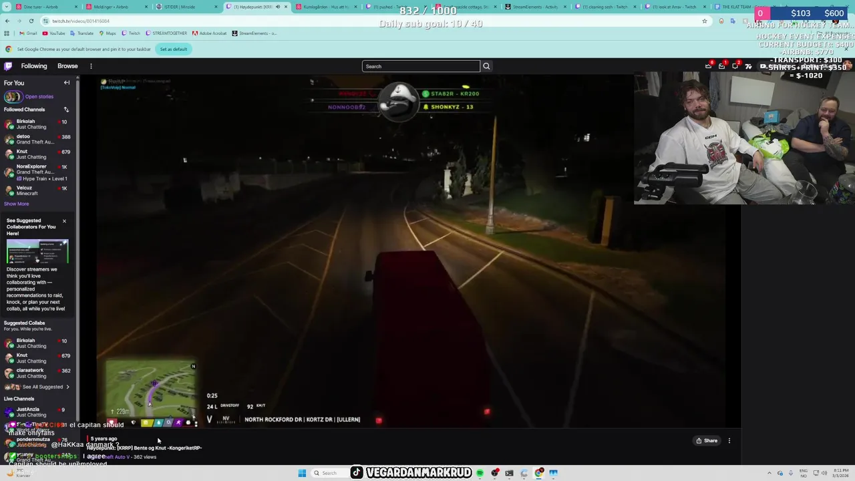Mute audio on the Høydepunkt tab
Image resolution: width=855 pixels, height=481 pixels.
278,7
